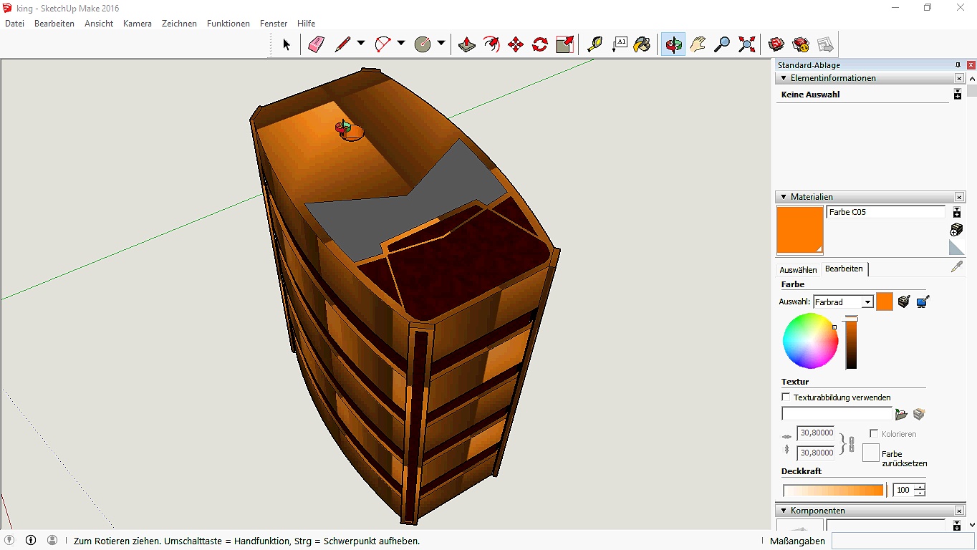Switch to the Auswählen tab

click(x=798, y=270)
